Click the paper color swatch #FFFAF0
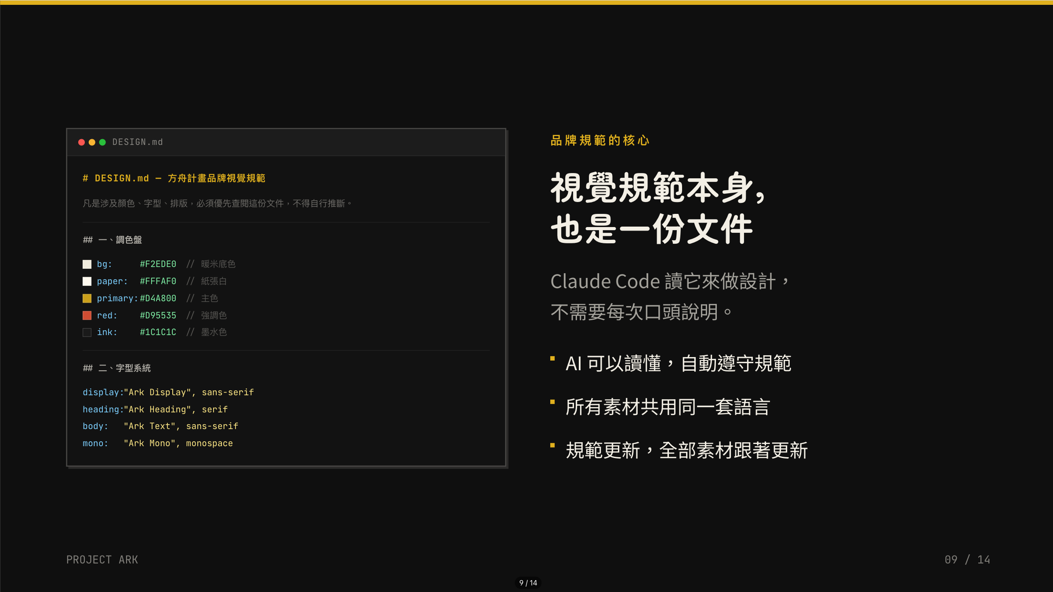The width and height of the screenshot is (1053, 592). point(87,281)
